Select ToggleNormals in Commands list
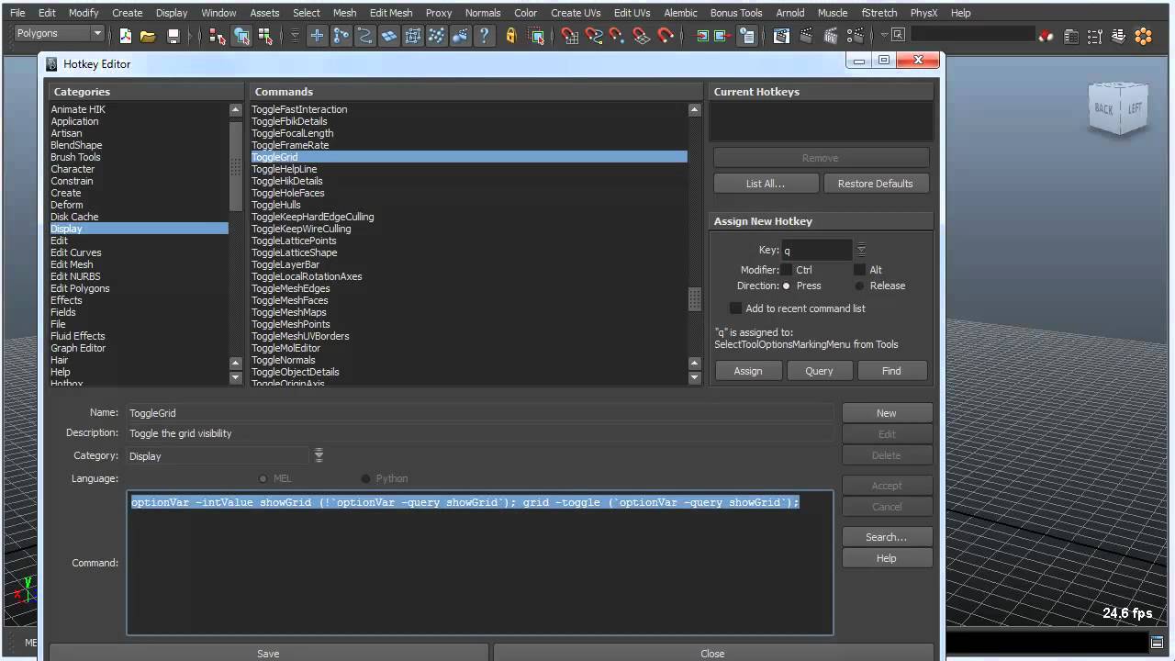 284,360
